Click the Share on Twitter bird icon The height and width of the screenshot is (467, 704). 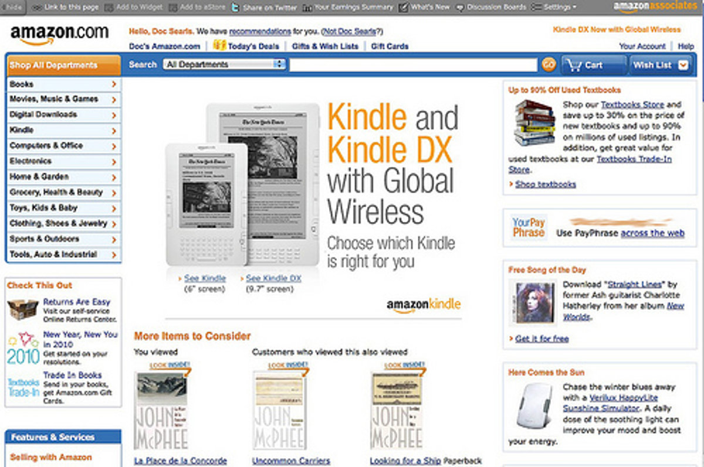(x=235, y=8)
